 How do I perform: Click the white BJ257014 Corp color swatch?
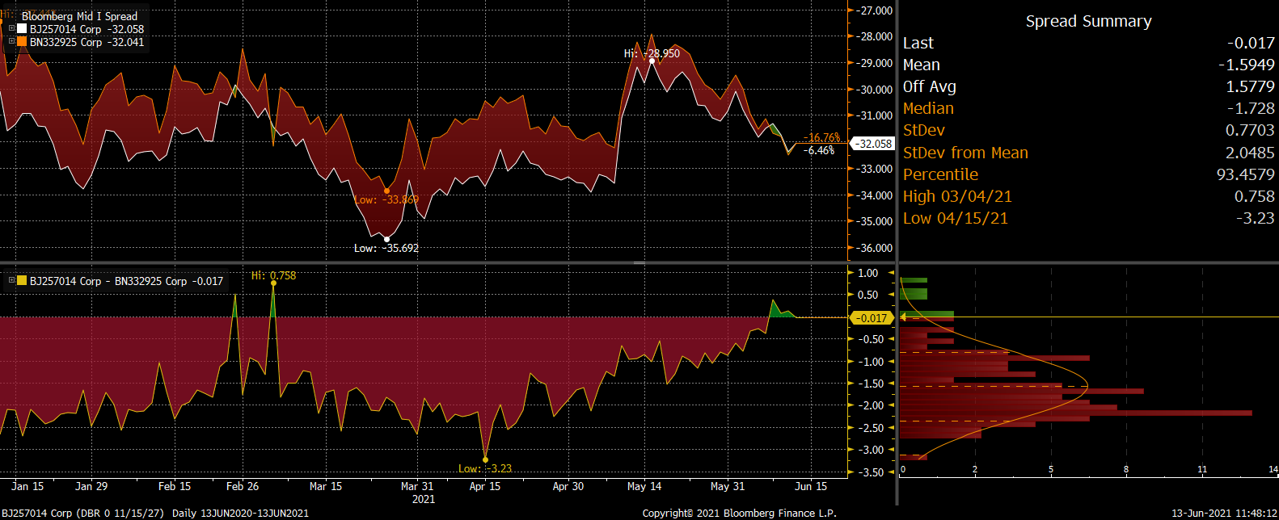pos(22,28)
